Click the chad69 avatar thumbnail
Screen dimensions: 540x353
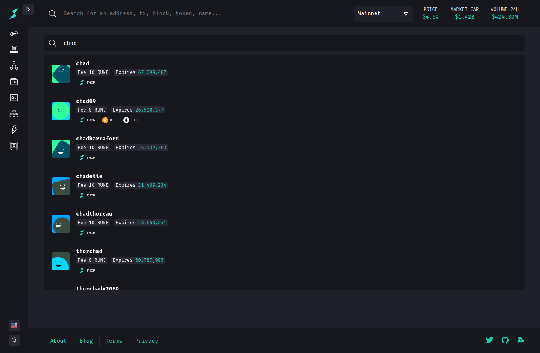tap(61, 111)
